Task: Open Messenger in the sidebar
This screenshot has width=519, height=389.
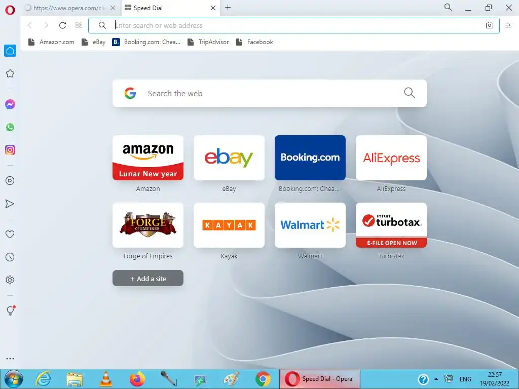Action: coord(10,104)
